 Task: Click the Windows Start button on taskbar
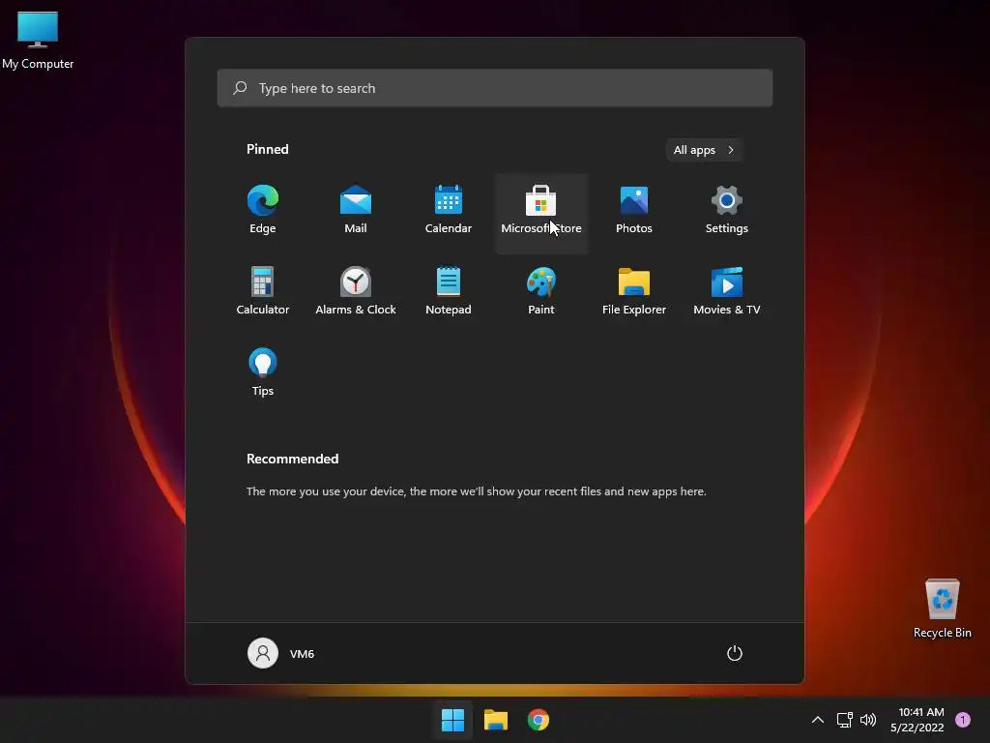click(x=452, y=720)
